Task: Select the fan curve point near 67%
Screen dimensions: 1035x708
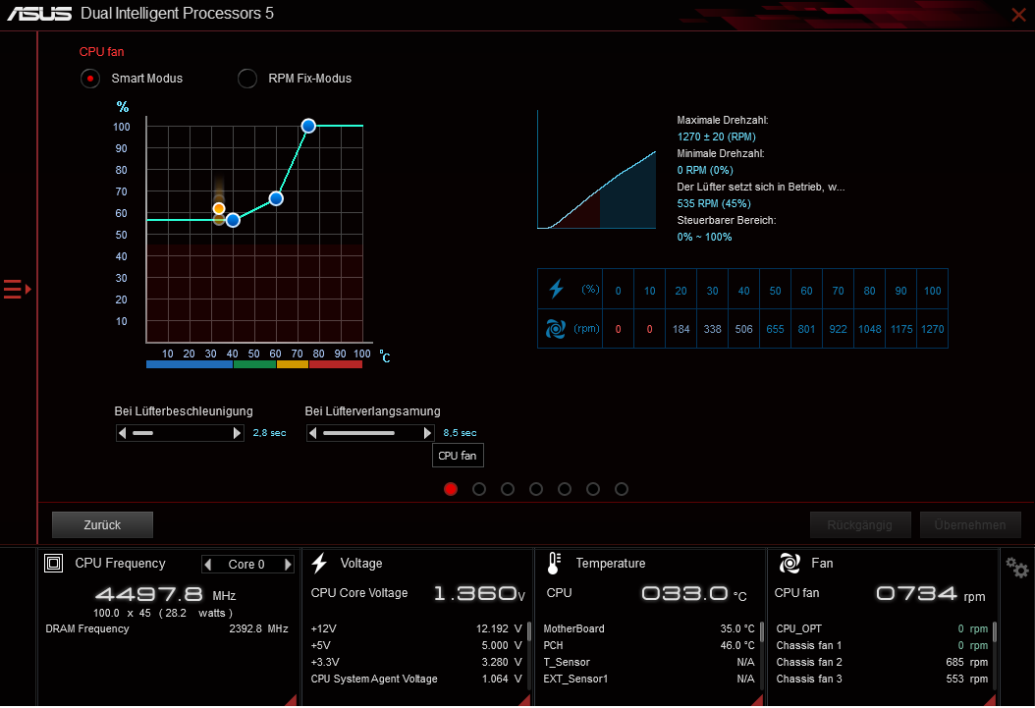Action: click(x=276, y=198)
